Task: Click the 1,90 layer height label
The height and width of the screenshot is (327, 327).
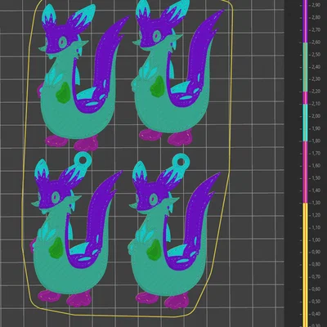Action: (x=316, y=128)
